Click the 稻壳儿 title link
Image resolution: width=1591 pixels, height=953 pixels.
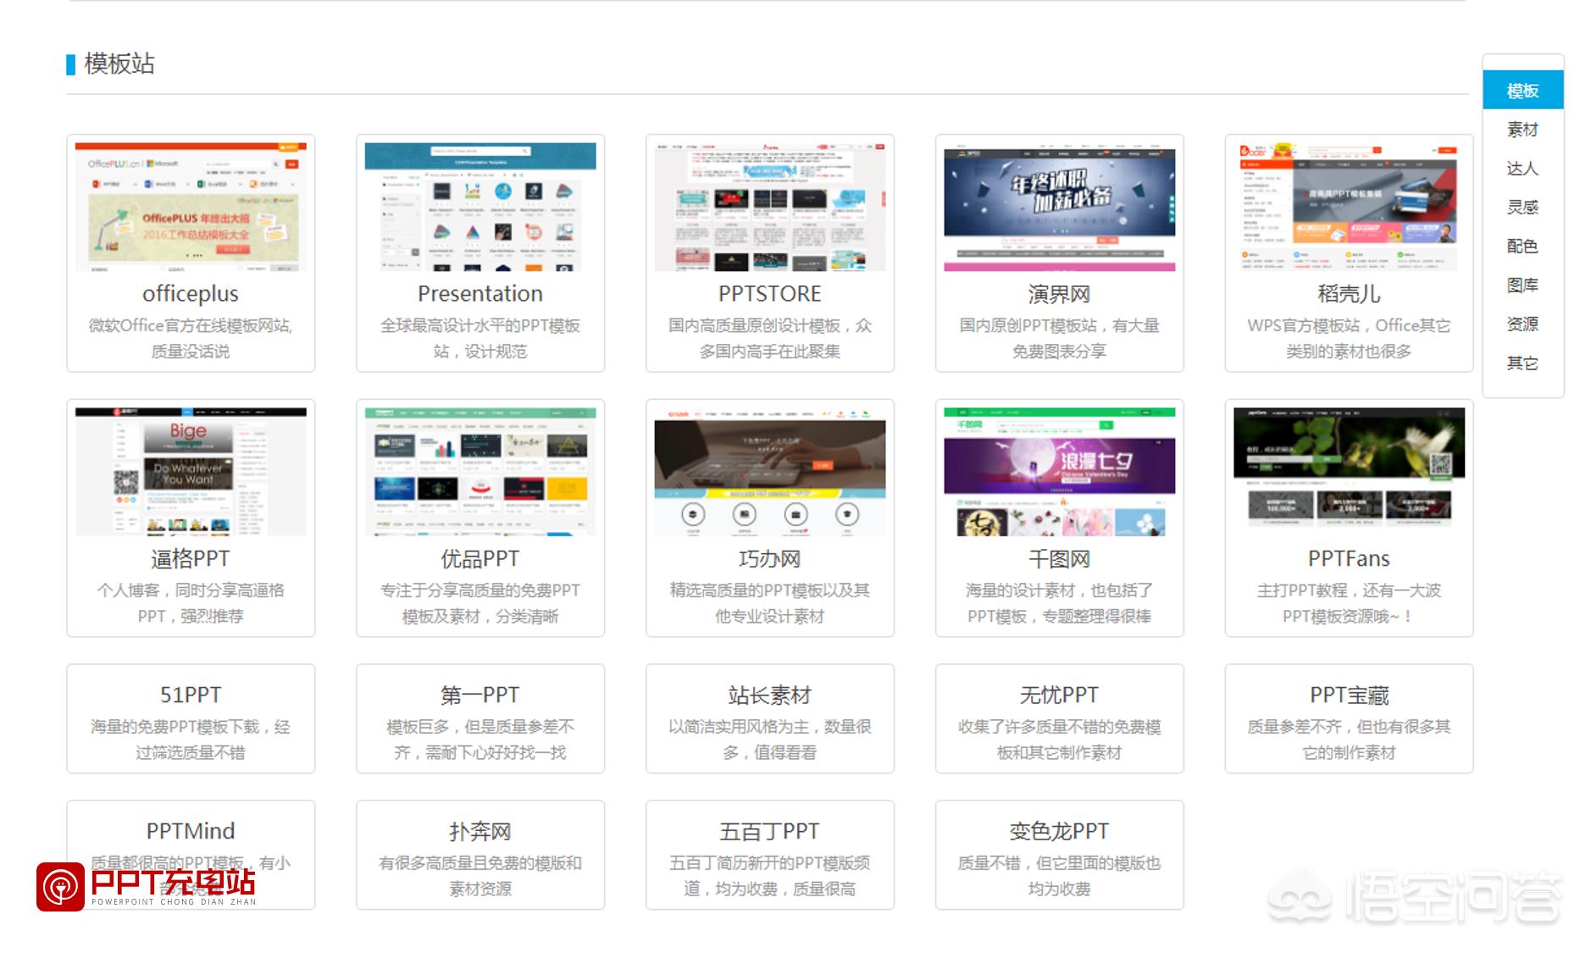(x=1350, y=294)
